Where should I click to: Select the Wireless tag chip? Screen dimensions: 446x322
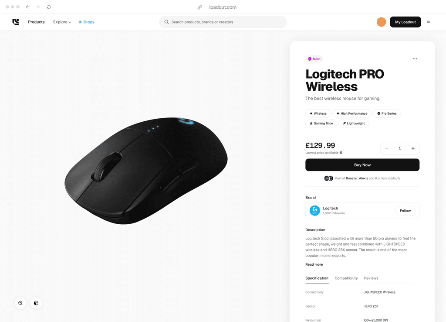[x=318, y=113]
